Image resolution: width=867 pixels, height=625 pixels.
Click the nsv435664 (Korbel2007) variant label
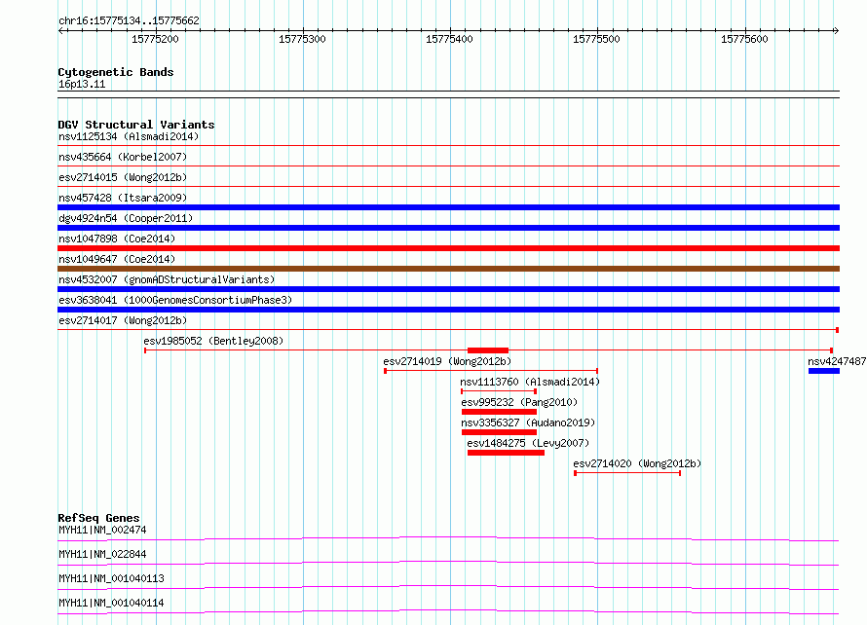click(x=123, y=157)
